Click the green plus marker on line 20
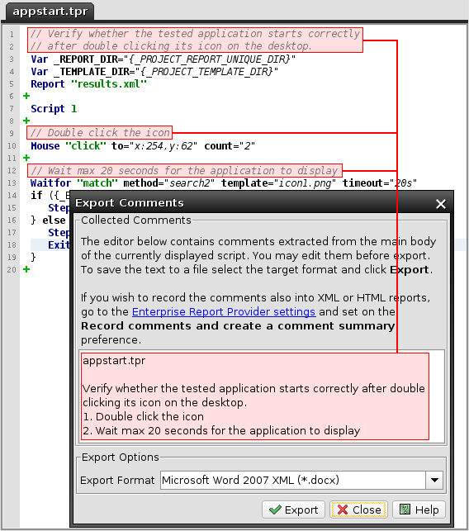469x531 pixels. (26, 269)
